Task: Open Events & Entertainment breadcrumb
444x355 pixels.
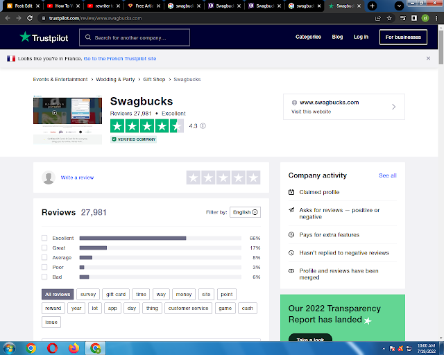Action: [60, 79]
